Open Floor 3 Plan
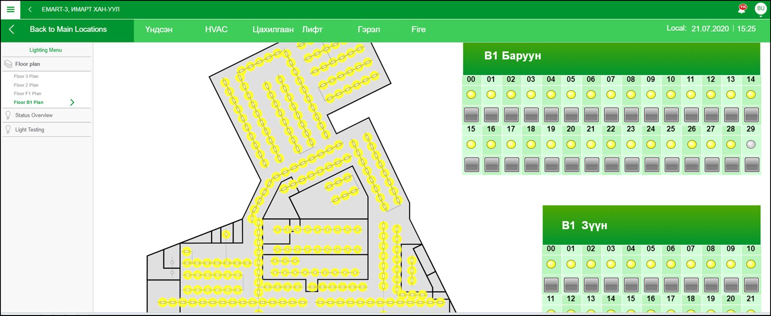Screen dimensions: 771x316 (26, 76)
